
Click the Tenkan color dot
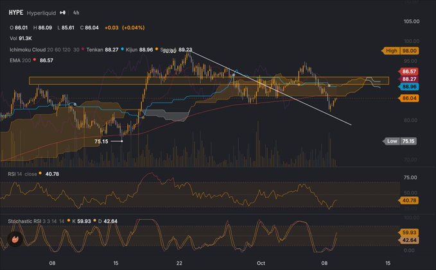[x=83, y=49]
